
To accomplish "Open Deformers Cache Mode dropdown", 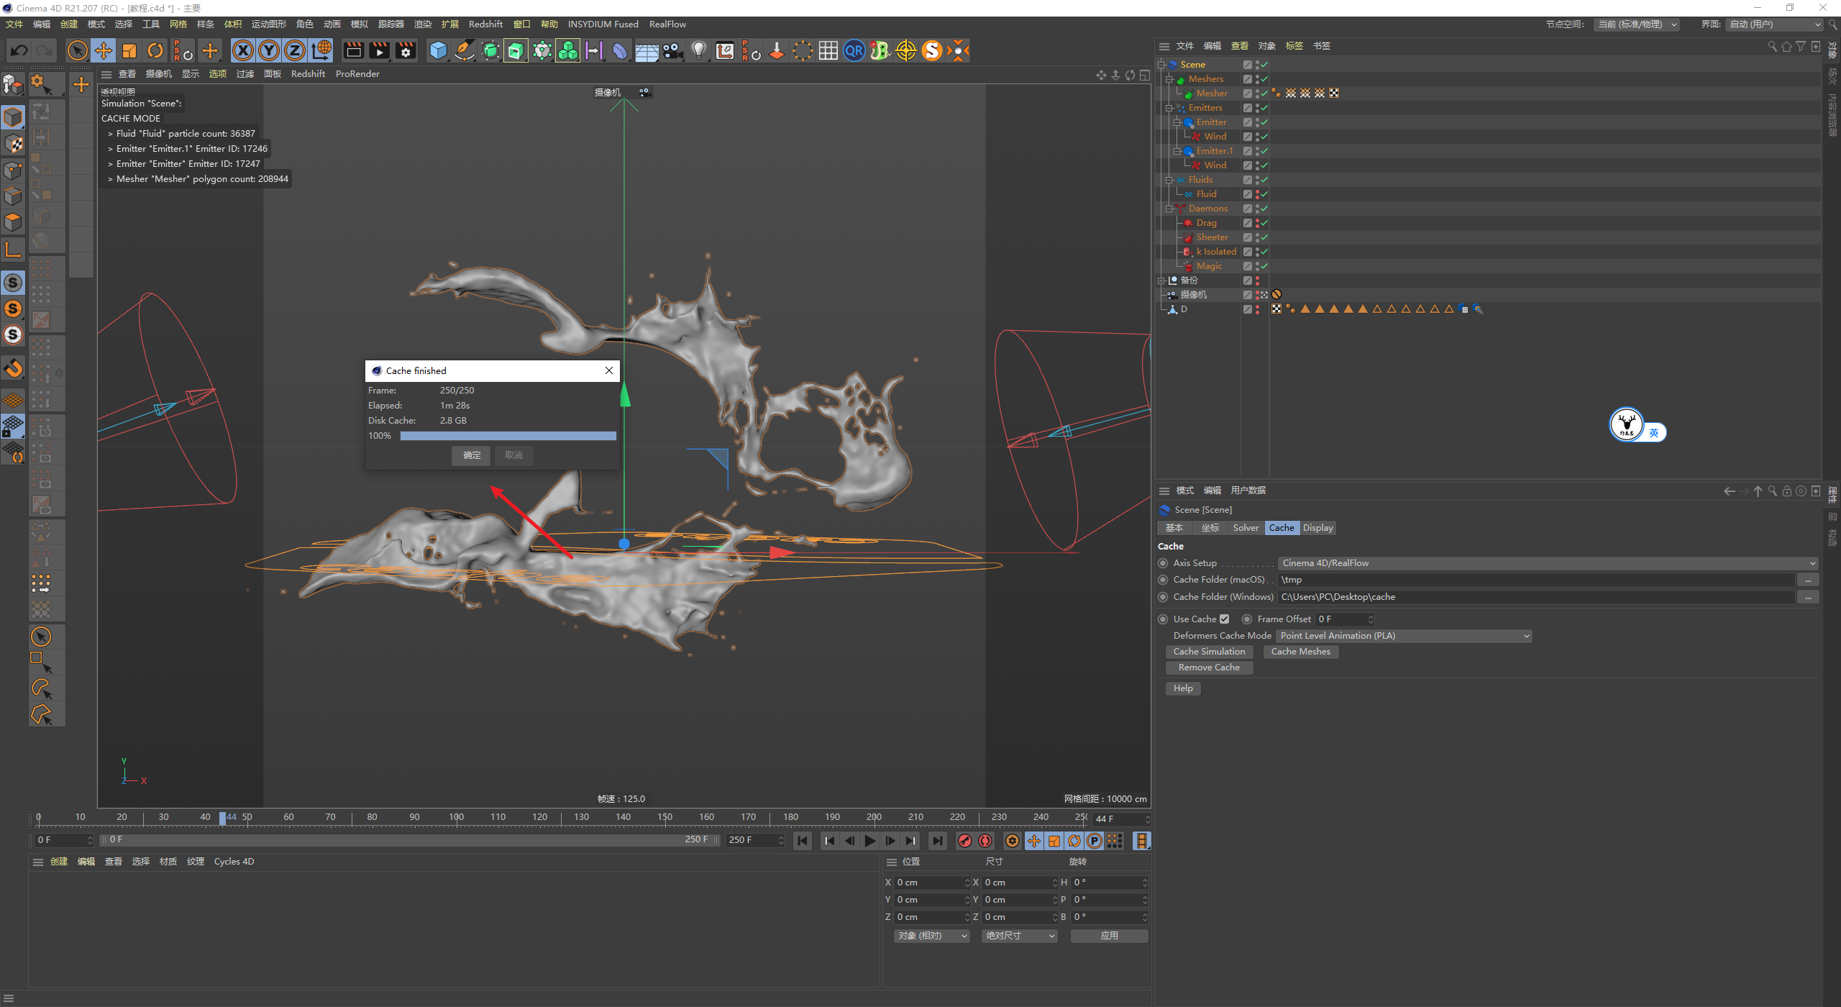I will [1404, 636].
